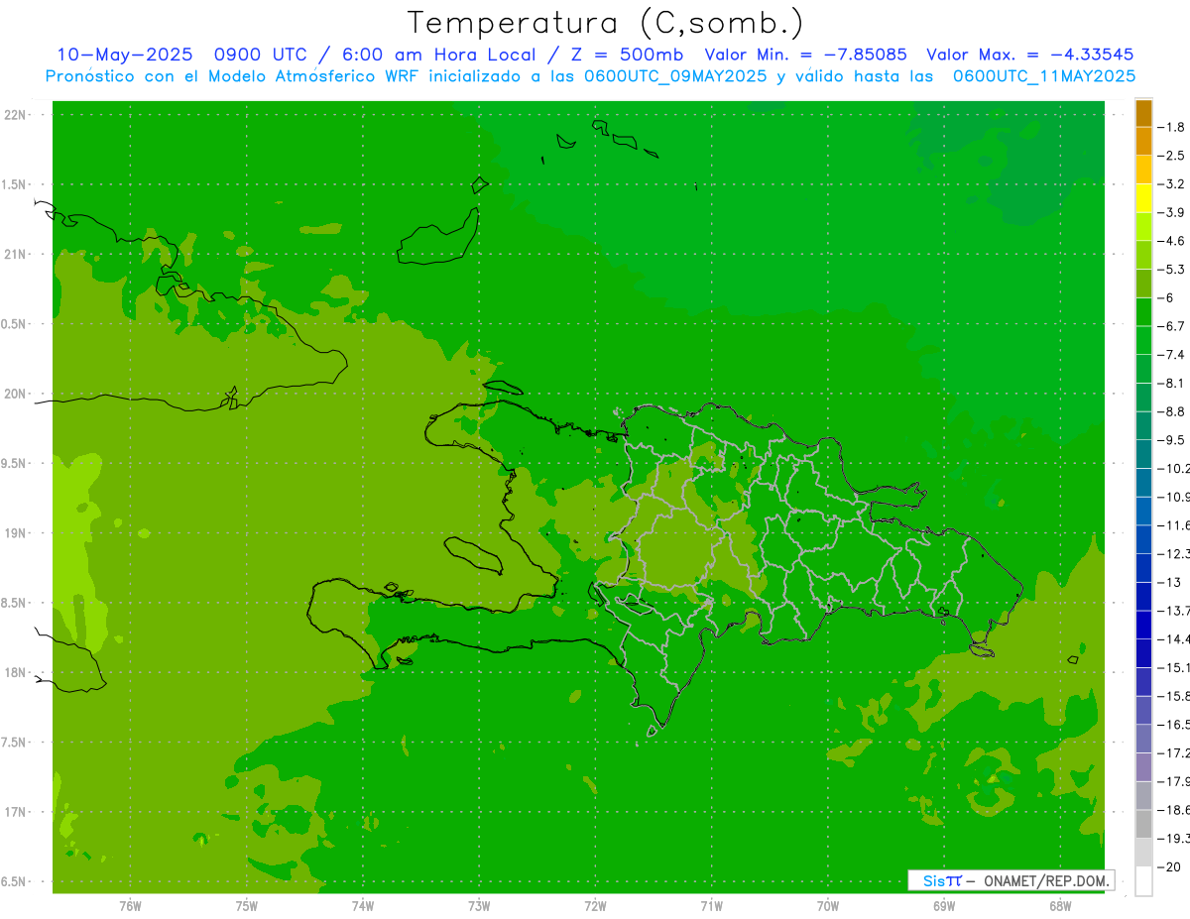Click the '71W' longitude axis label
The width and height of the screenshot is (1190, 919).
coord(711,906)
